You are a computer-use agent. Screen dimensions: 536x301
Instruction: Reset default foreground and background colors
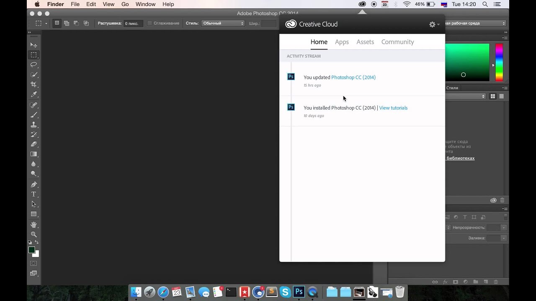click(30, 242)
